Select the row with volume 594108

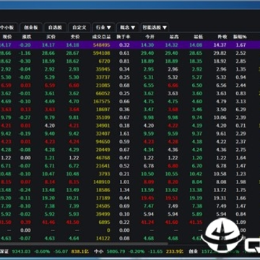[130, 53]
